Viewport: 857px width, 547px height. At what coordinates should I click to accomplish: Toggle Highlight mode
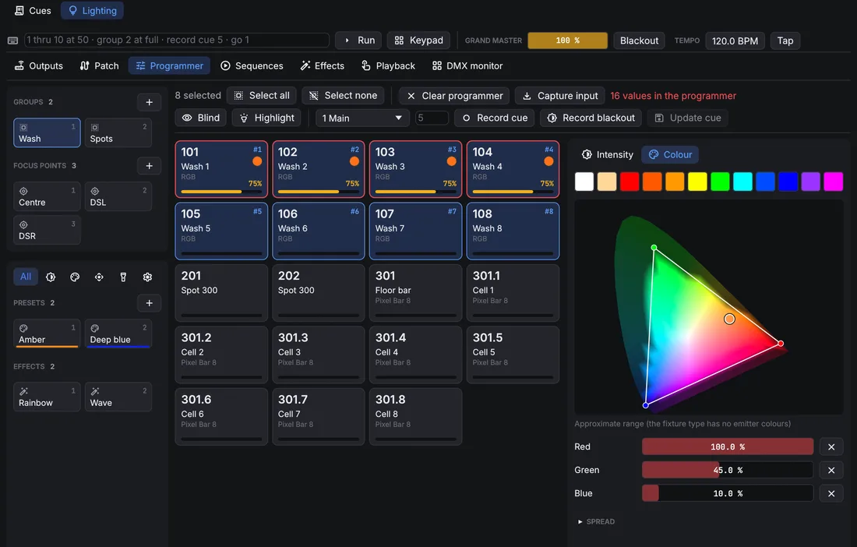266,118
